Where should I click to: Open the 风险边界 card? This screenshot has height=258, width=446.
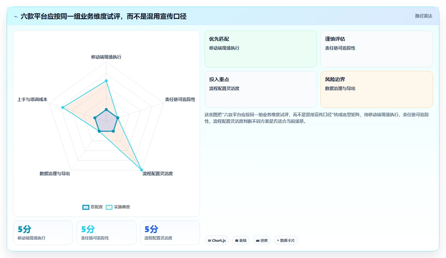point(377,89)
